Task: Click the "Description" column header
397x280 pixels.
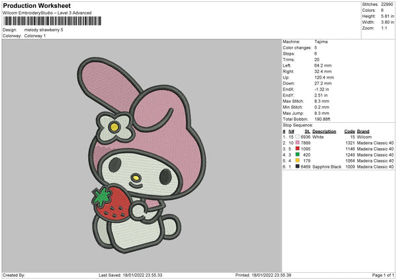Action: click(324, 131)
